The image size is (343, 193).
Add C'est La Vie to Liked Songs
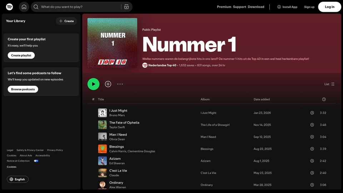tap(312, 173)
